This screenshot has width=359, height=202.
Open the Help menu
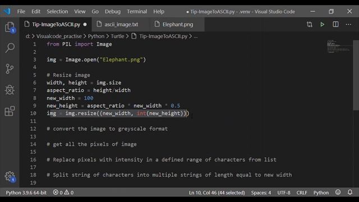(159, 11)
